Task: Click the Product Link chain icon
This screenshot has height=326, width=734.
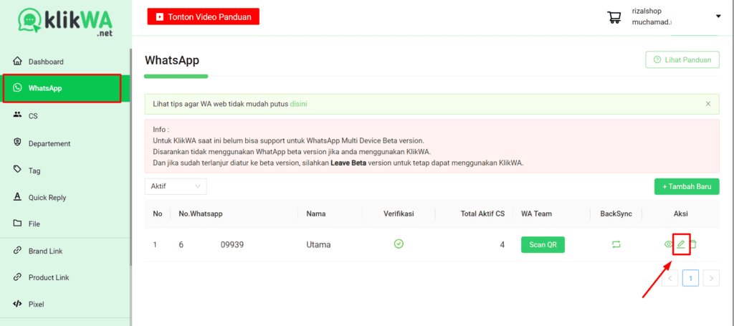Action: pyautogui.click(x=17, y=277)
